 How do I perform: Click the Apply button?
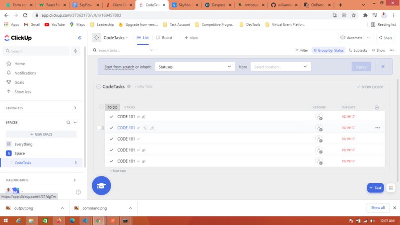point(361,67)
